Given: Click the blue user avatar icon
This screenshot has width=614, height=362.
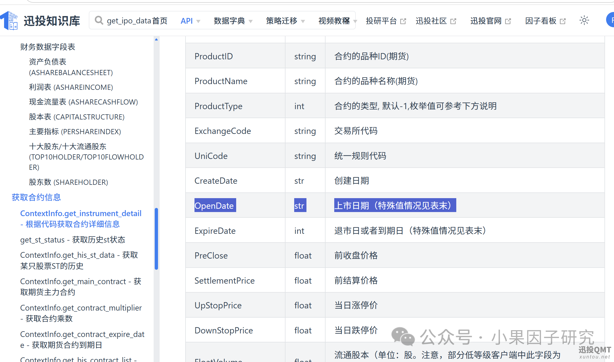Looking at the screenshot, I should [x=610, y=20].
